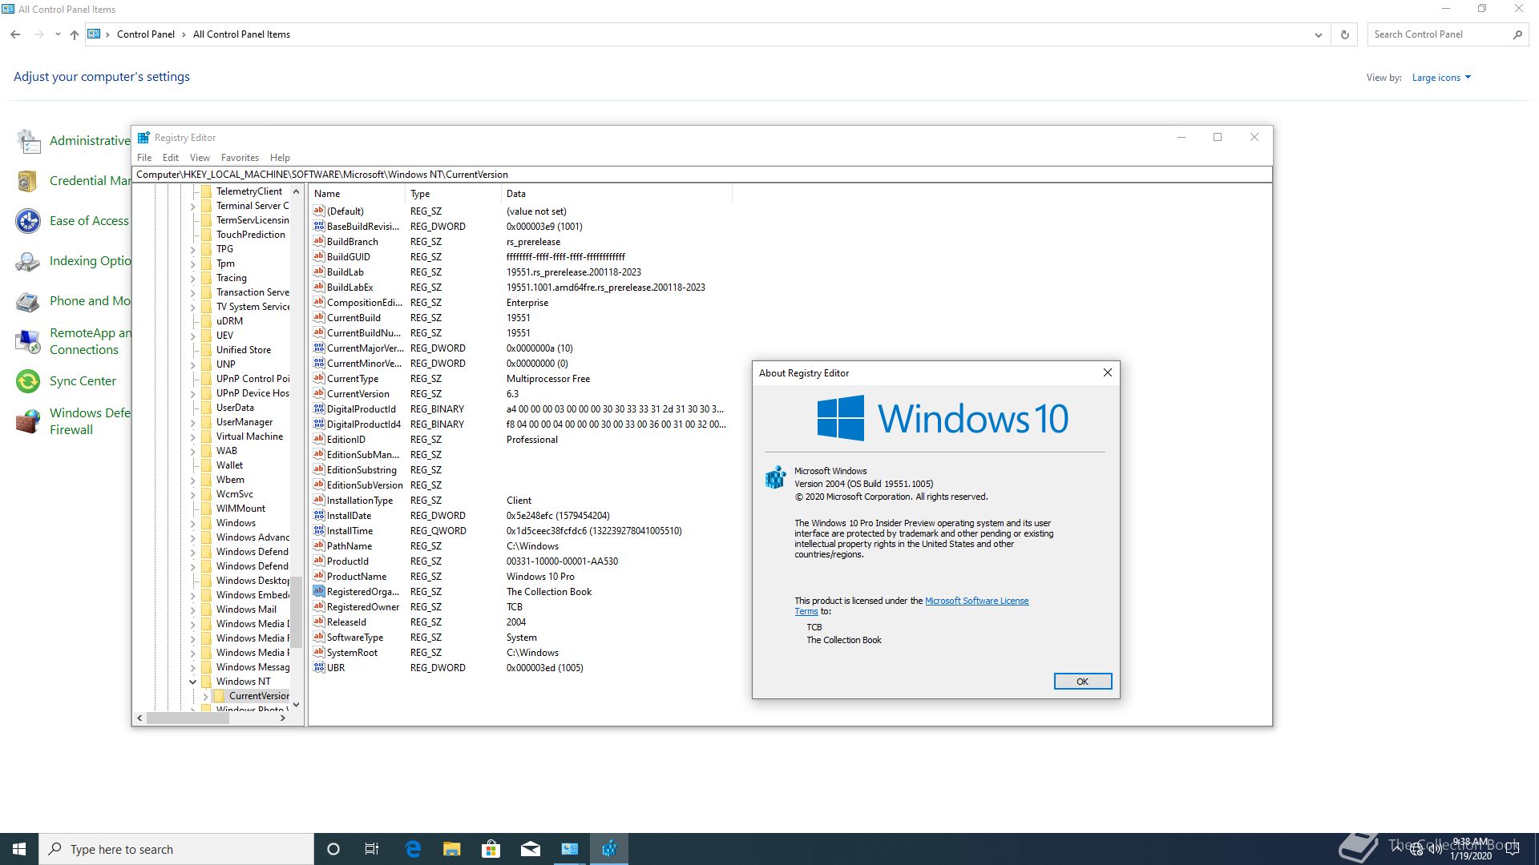Screen dimensions: 1539x865
Task: Open RemoteApp and Desktop Connections icon
Action: click(x=29, y=341)
